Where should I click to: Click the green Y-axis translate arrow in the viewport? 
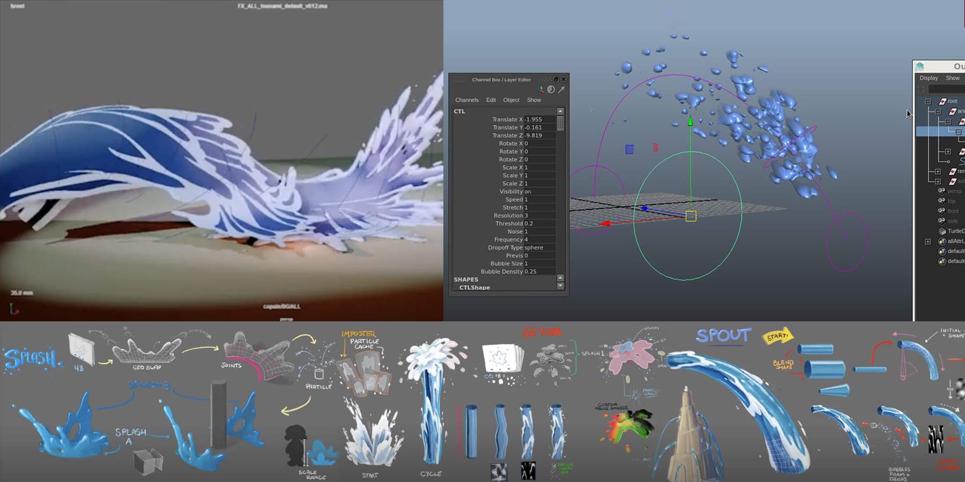(x=690, y=121)
